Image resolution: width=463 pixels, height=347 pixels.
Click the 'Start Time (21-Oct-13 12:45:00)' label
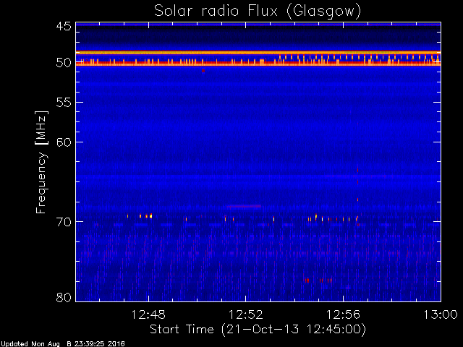[x=258, y=329]
